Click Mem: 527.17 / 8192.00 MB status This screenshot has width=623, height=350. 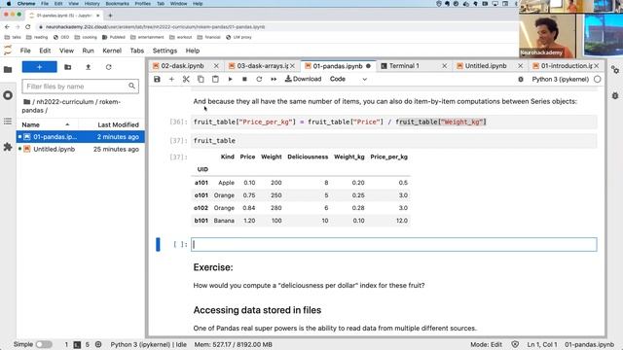(234, 344)
